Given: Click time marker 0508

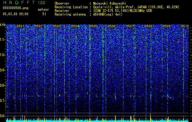Looking at the screenshot, I should (148, 26).
